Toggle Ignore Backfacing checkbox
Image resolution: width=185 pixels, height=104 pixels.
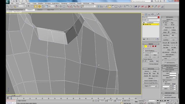pyautogui.click(x=144, y=51)
